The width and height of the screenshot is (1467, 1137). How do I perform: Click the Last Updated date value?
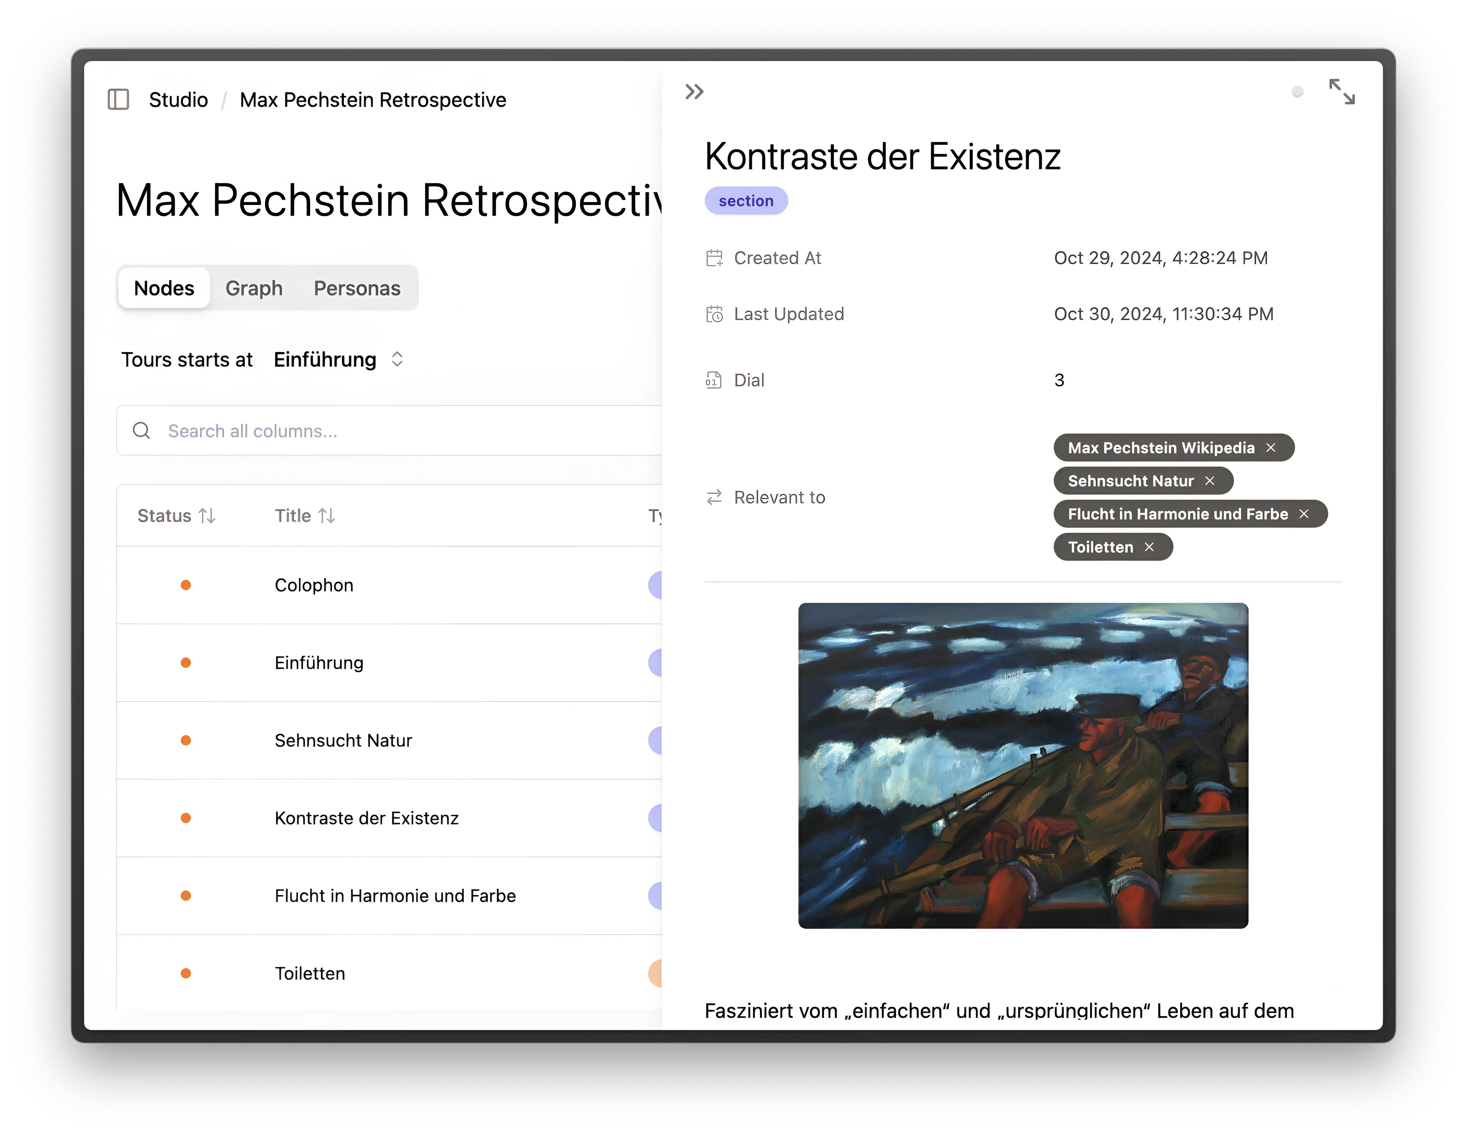tap(1163, 314)
